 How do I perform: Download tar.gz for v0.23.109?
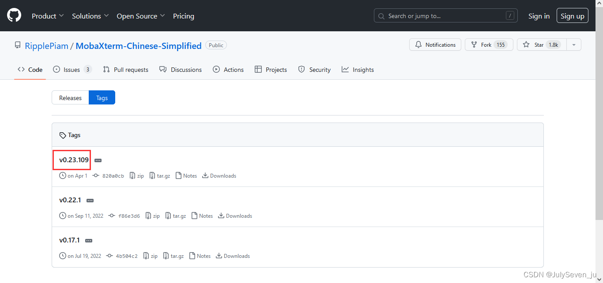(160, 176)
